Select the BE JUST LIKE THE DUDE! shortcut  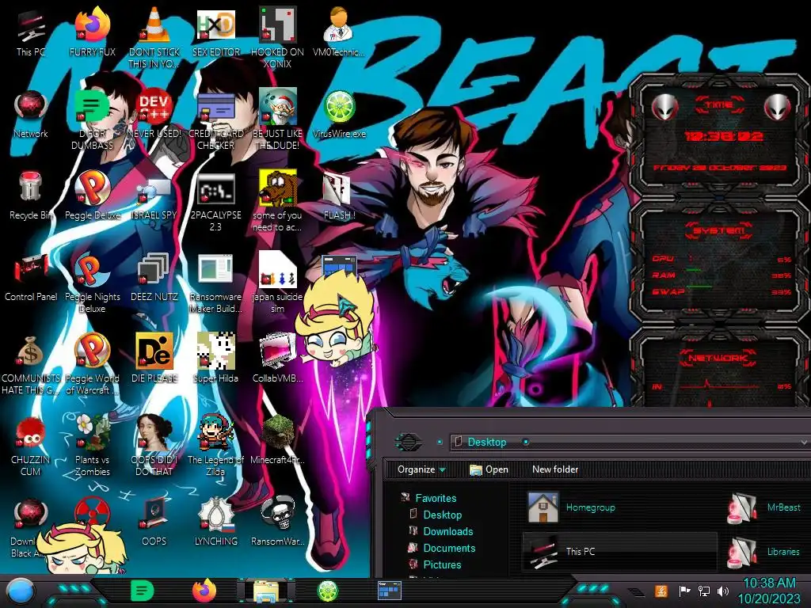[x=277, y=120]
